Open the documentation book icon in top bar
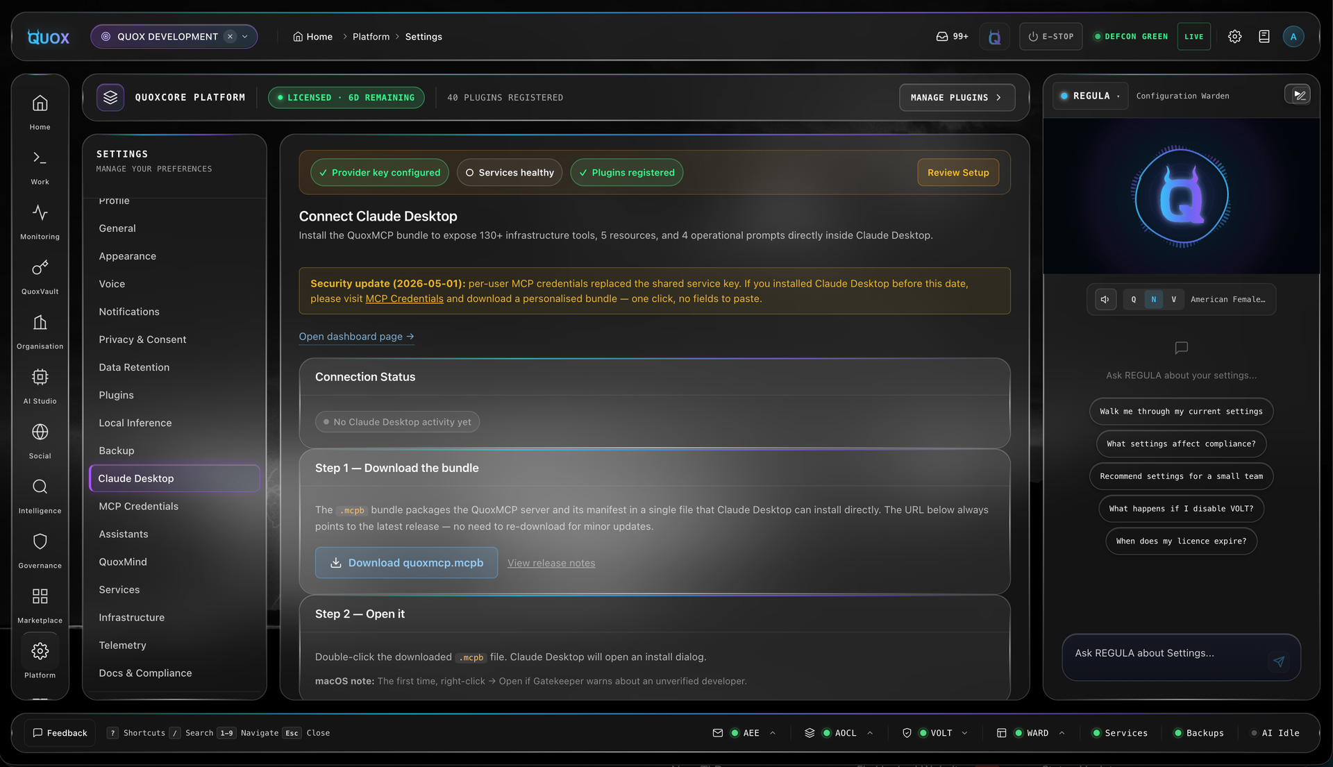 [1264, 37]
